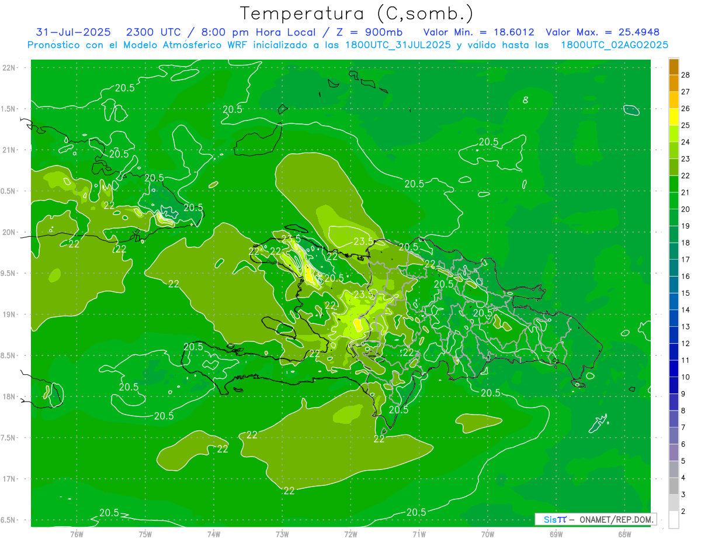Click the '20N' latitude axis label
Screen dimensions: 701x542
(x=8, y=232)
